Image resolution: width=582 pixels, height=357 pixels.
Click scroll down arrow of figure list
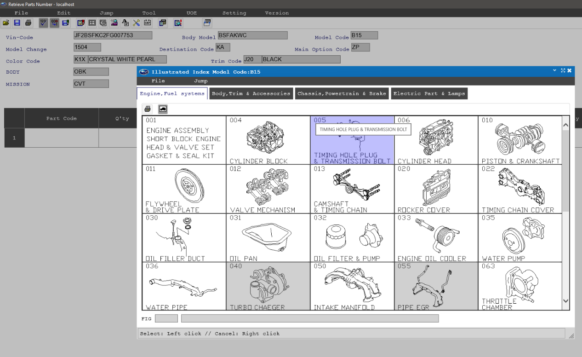click(x=566, y=301)
